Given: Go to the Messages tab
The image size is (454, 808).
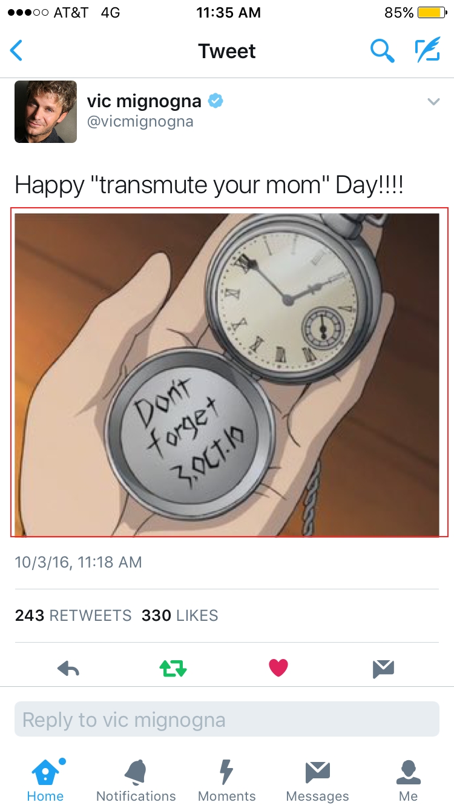Looking at the screenshot, I should 318,780.
